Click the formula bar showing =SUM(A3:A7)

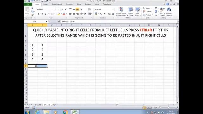(x=119, y=22)
